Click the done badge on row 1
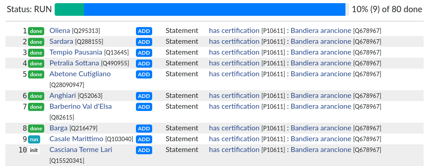Image resolution: width=429 pixels, height=166 pixels. point(36,31)
